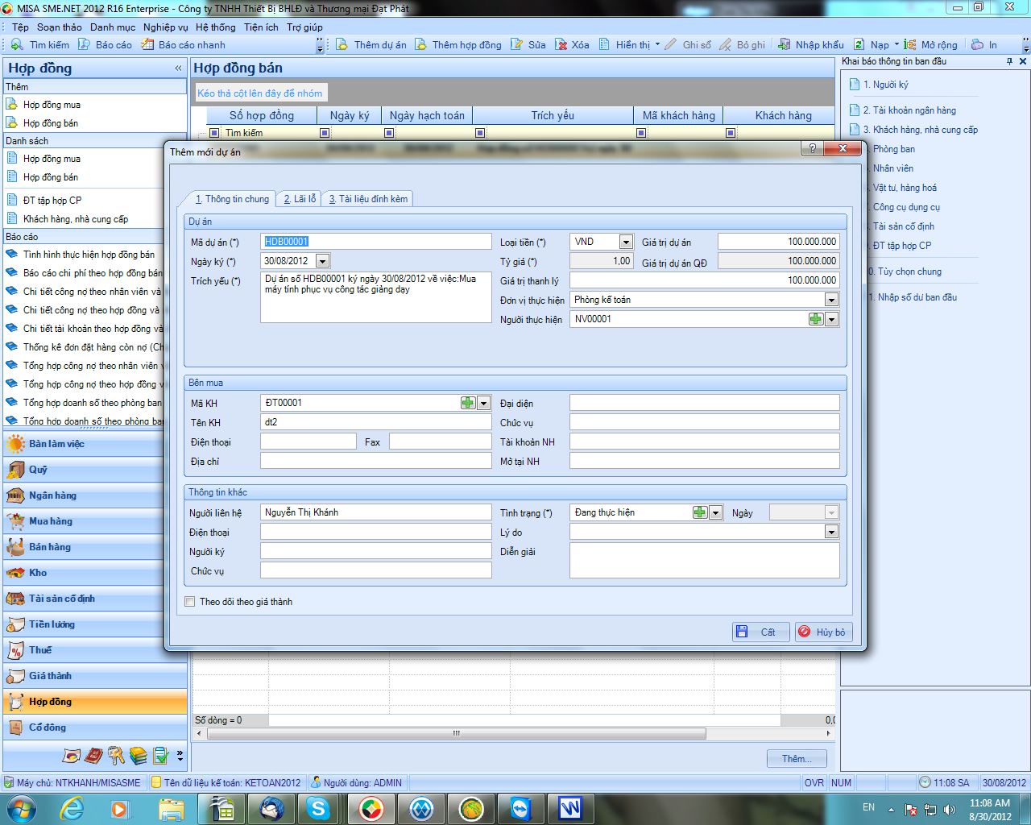Viewport: 1031px width, 825px height.
Task: Click green plus next to Tình trạng
Action: (x=700, y=512)
